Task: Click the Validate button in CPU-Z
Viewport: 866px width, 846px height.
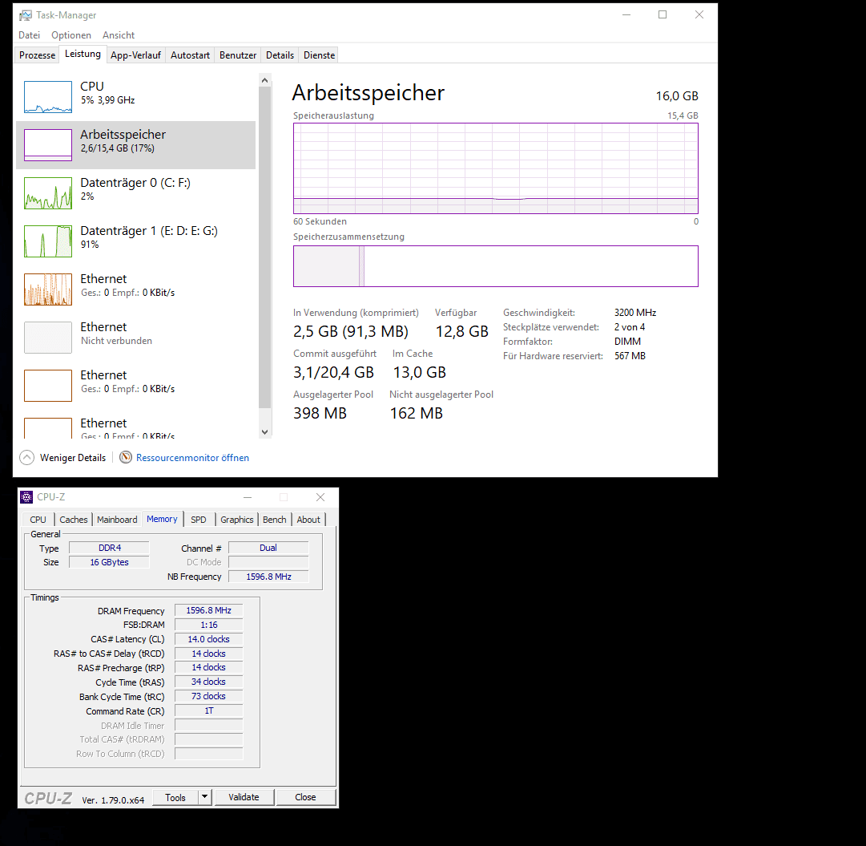Action: [x=244, y=797]
